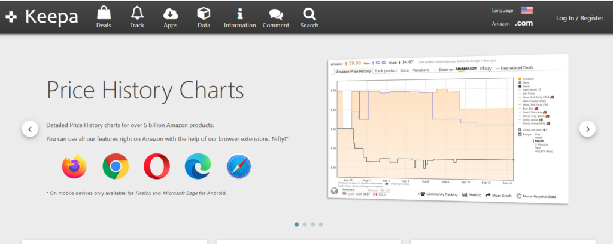
Task: Switch to Amazon Price History tab
Action: pyautogui.click(x=353, y=72)
